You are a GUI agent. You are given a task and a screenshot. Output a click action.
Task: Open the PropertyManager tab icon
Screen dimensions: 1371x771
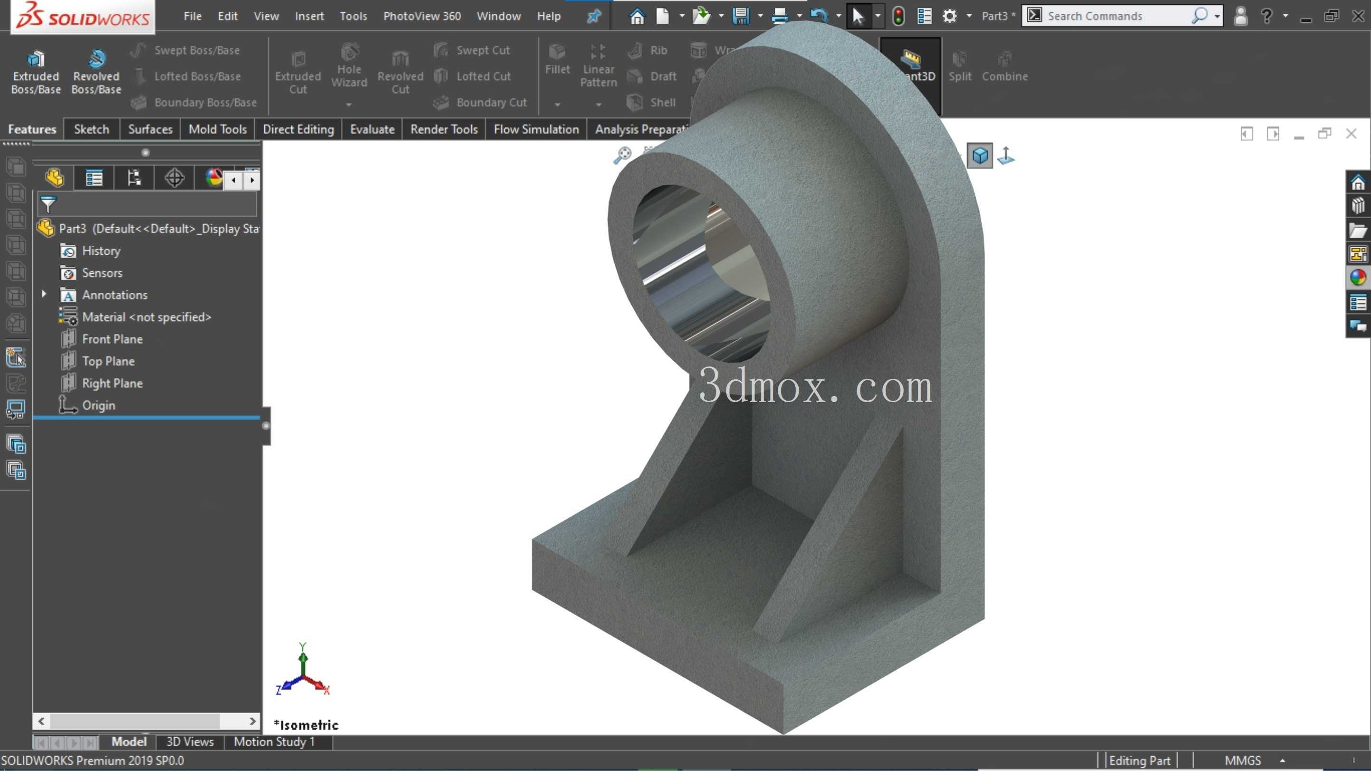click(94, 178)
